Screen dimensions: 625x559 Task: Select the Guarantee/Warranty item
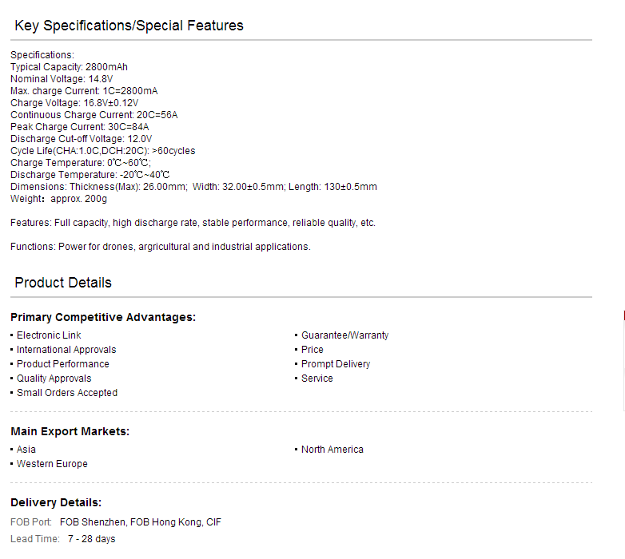pyautogui.click(x=344, y=335)
